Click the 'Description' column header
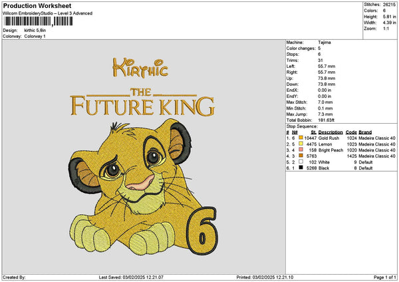Image resolution: width=399 pixels, height=282 pixels. (x=331, y=132)
